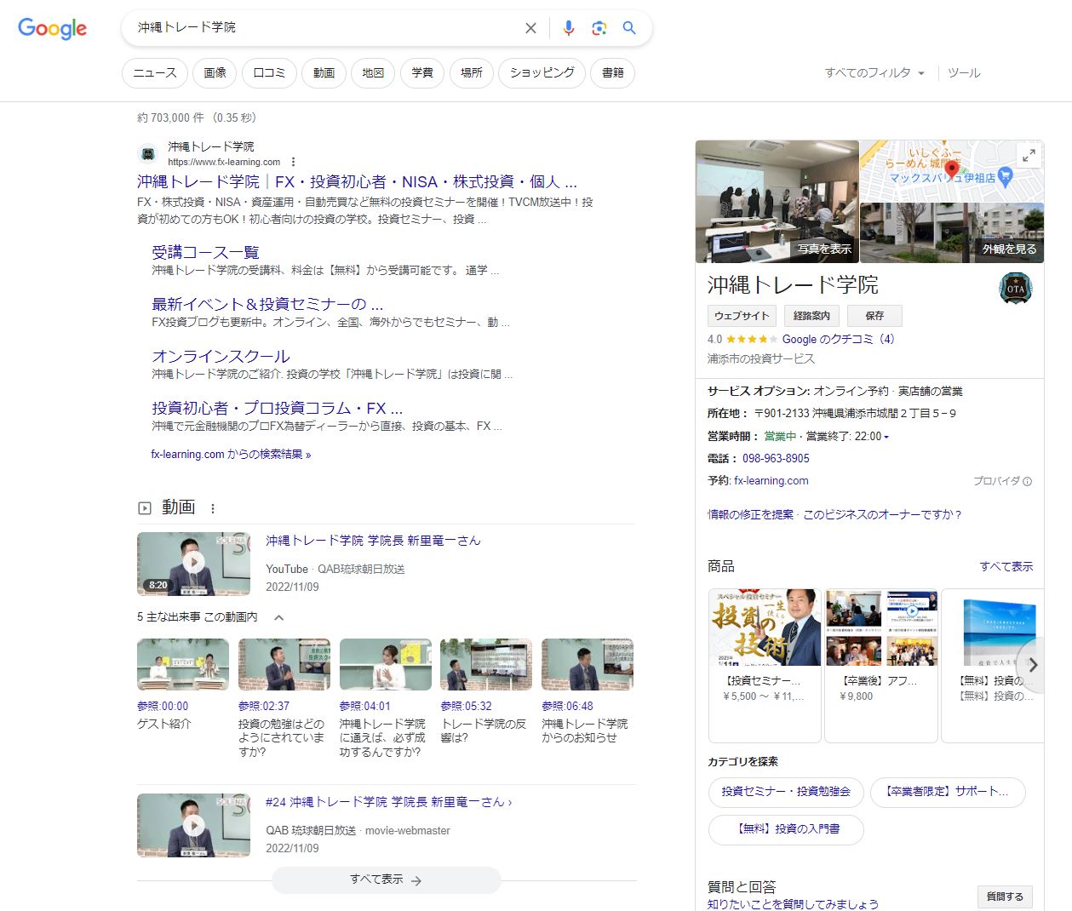
Task: Open Google のクチコミ (4) reviews link
Action: [x=838, y=339]
